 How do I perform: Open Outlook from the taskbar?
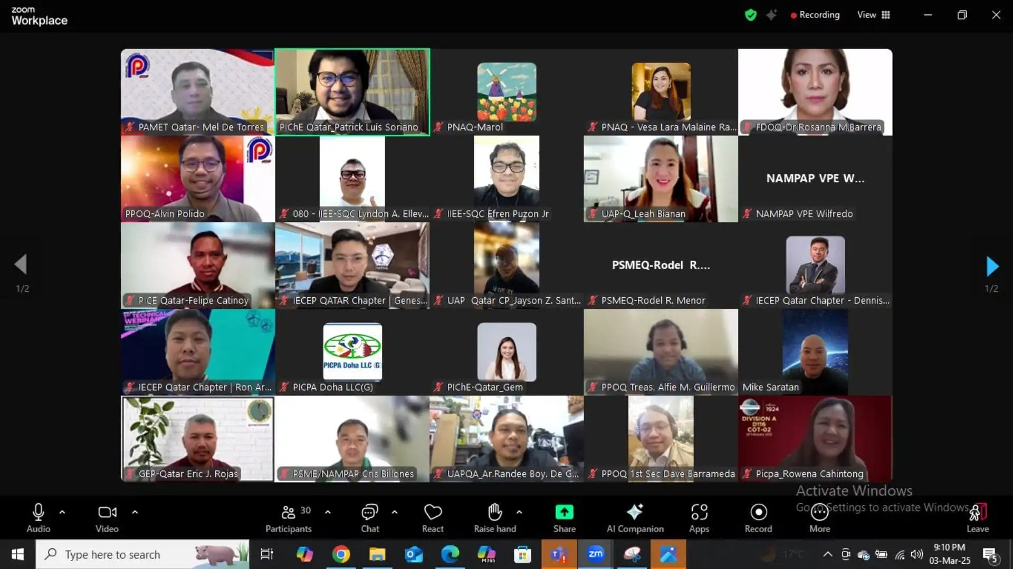[x=414, y=554]
